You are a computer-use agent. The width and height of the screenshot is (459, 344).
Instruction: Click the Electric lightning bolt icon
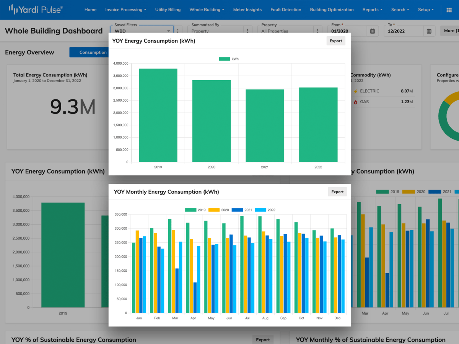coord(356,91)
